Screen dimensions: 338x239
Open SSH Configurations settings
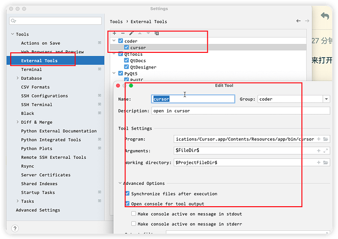coord(45,96)
